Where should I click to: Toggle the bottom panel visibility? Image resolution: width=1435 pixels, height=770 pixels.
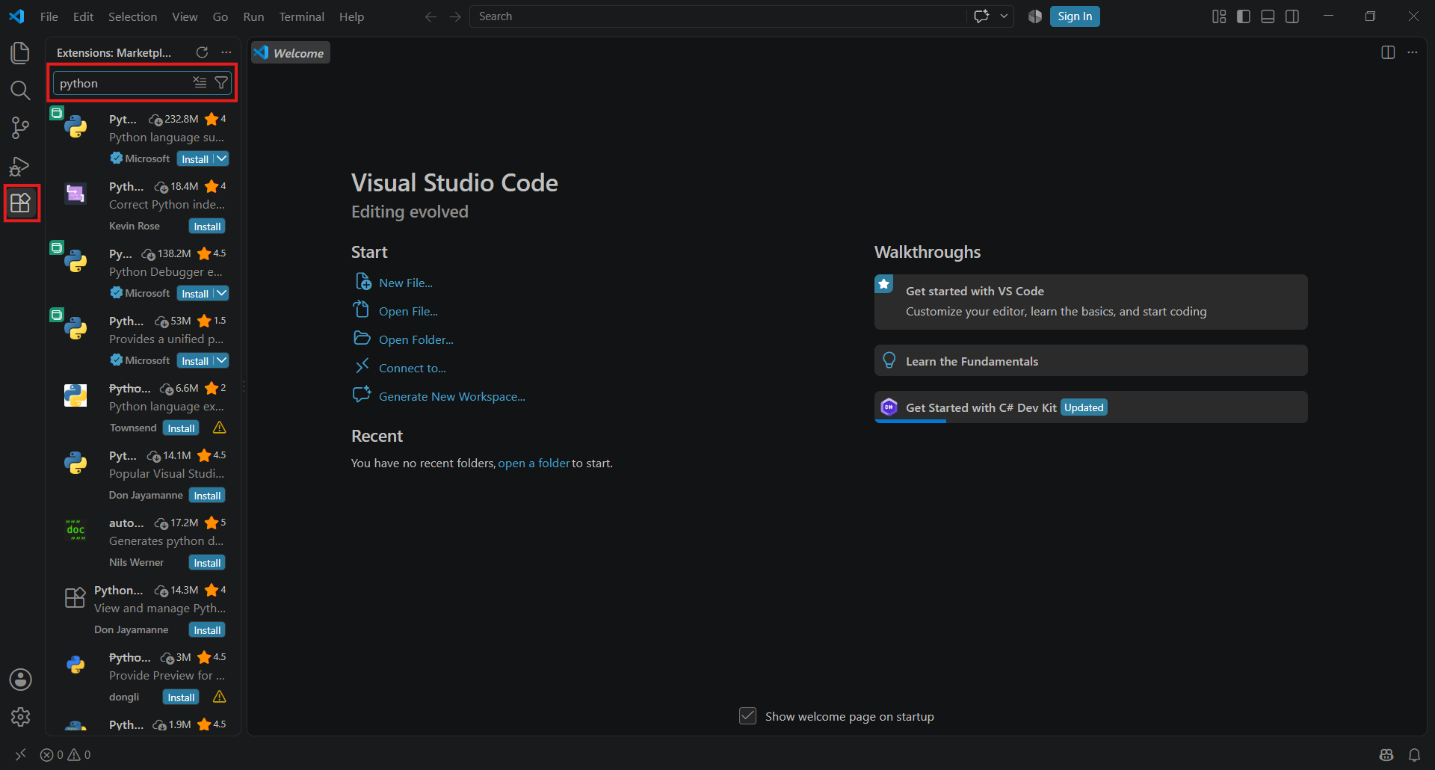[1268, 16]
